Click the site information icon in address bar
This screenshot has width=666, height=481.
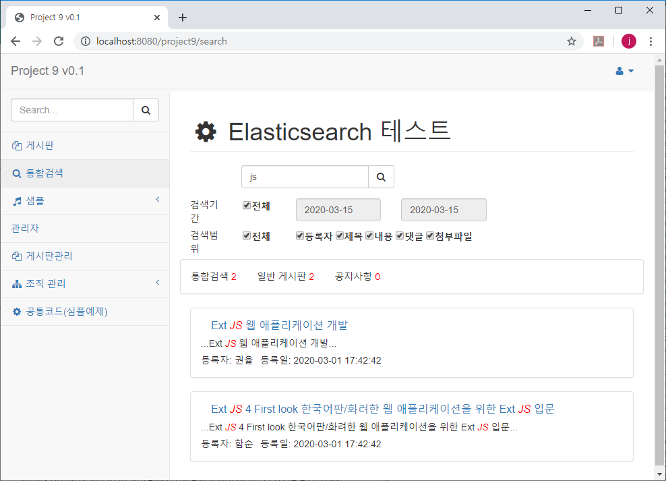[86, 41]
